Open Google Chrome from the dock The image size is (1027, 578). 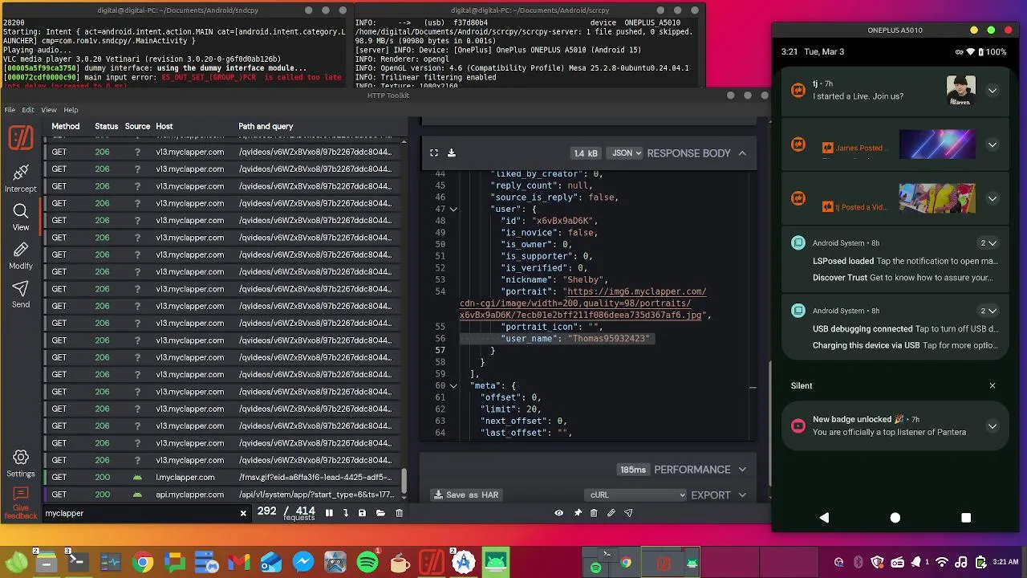[x=143, y=563]
